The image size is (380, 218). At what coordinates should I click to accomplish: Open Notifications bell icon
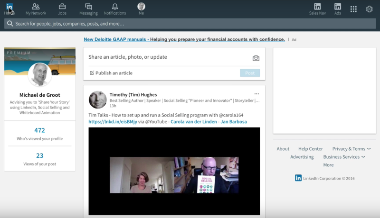point(115,6)
